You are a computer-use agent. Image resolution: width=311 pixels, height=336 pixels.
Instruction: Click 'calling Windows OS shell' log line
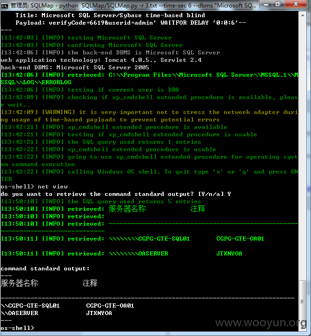click(x=149, y=175)
